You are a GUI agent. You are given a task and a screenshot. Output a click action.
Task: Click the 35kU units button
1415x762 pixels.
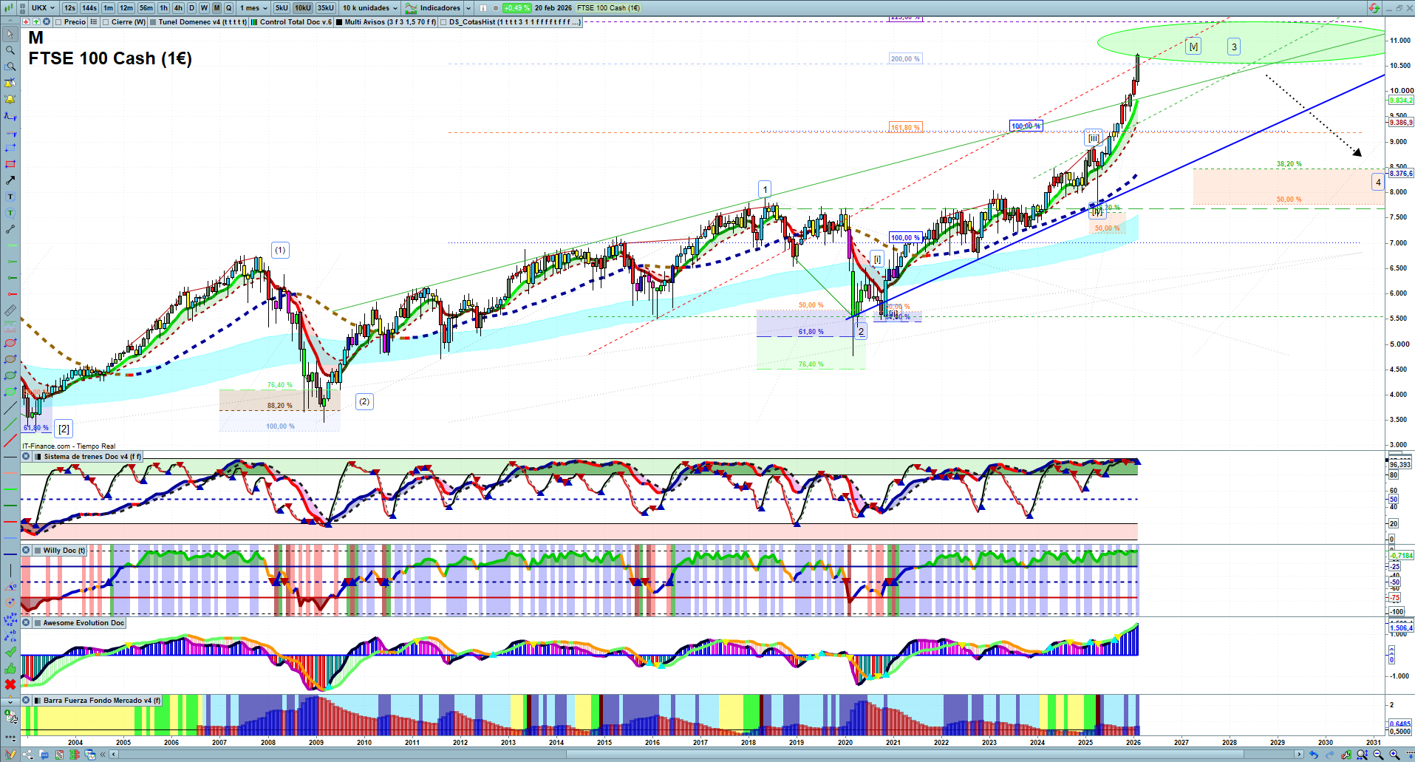pyautogui.click(x=326, y=8)
